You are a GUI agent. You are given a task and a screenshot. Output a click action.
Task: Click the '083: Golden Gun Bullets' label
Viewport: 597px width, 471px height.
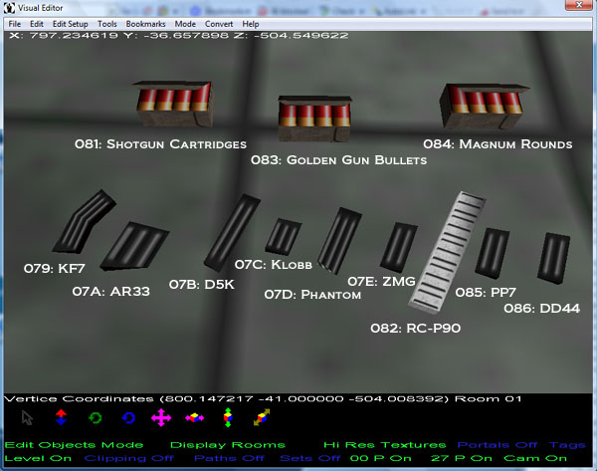click(338, 160)
